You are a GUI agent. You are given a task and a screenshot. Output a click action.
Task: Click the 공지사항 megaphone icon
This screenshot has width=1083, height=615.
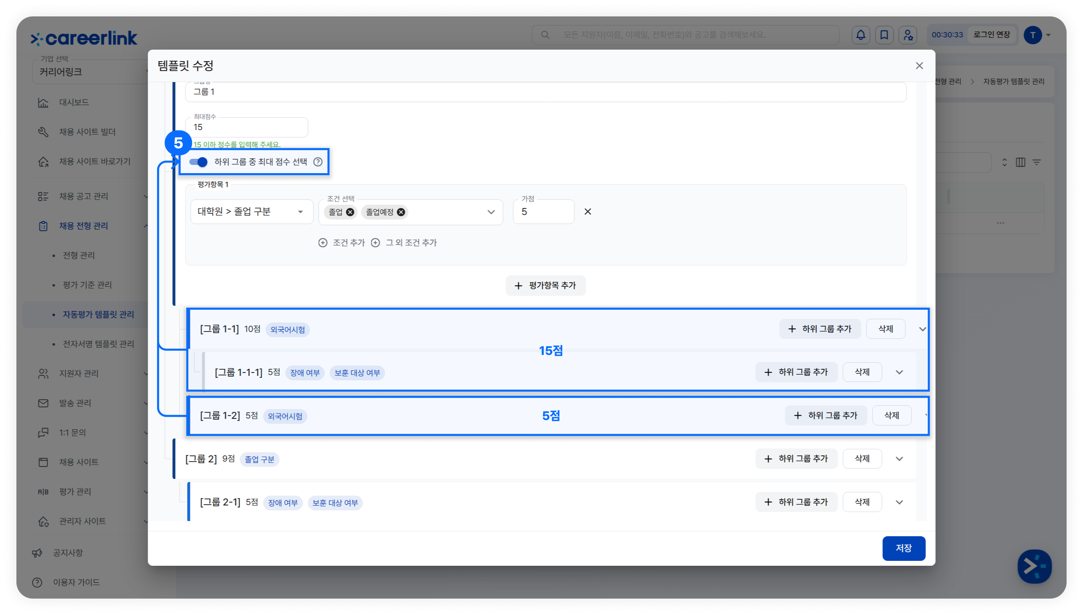[x=37, y=553]
